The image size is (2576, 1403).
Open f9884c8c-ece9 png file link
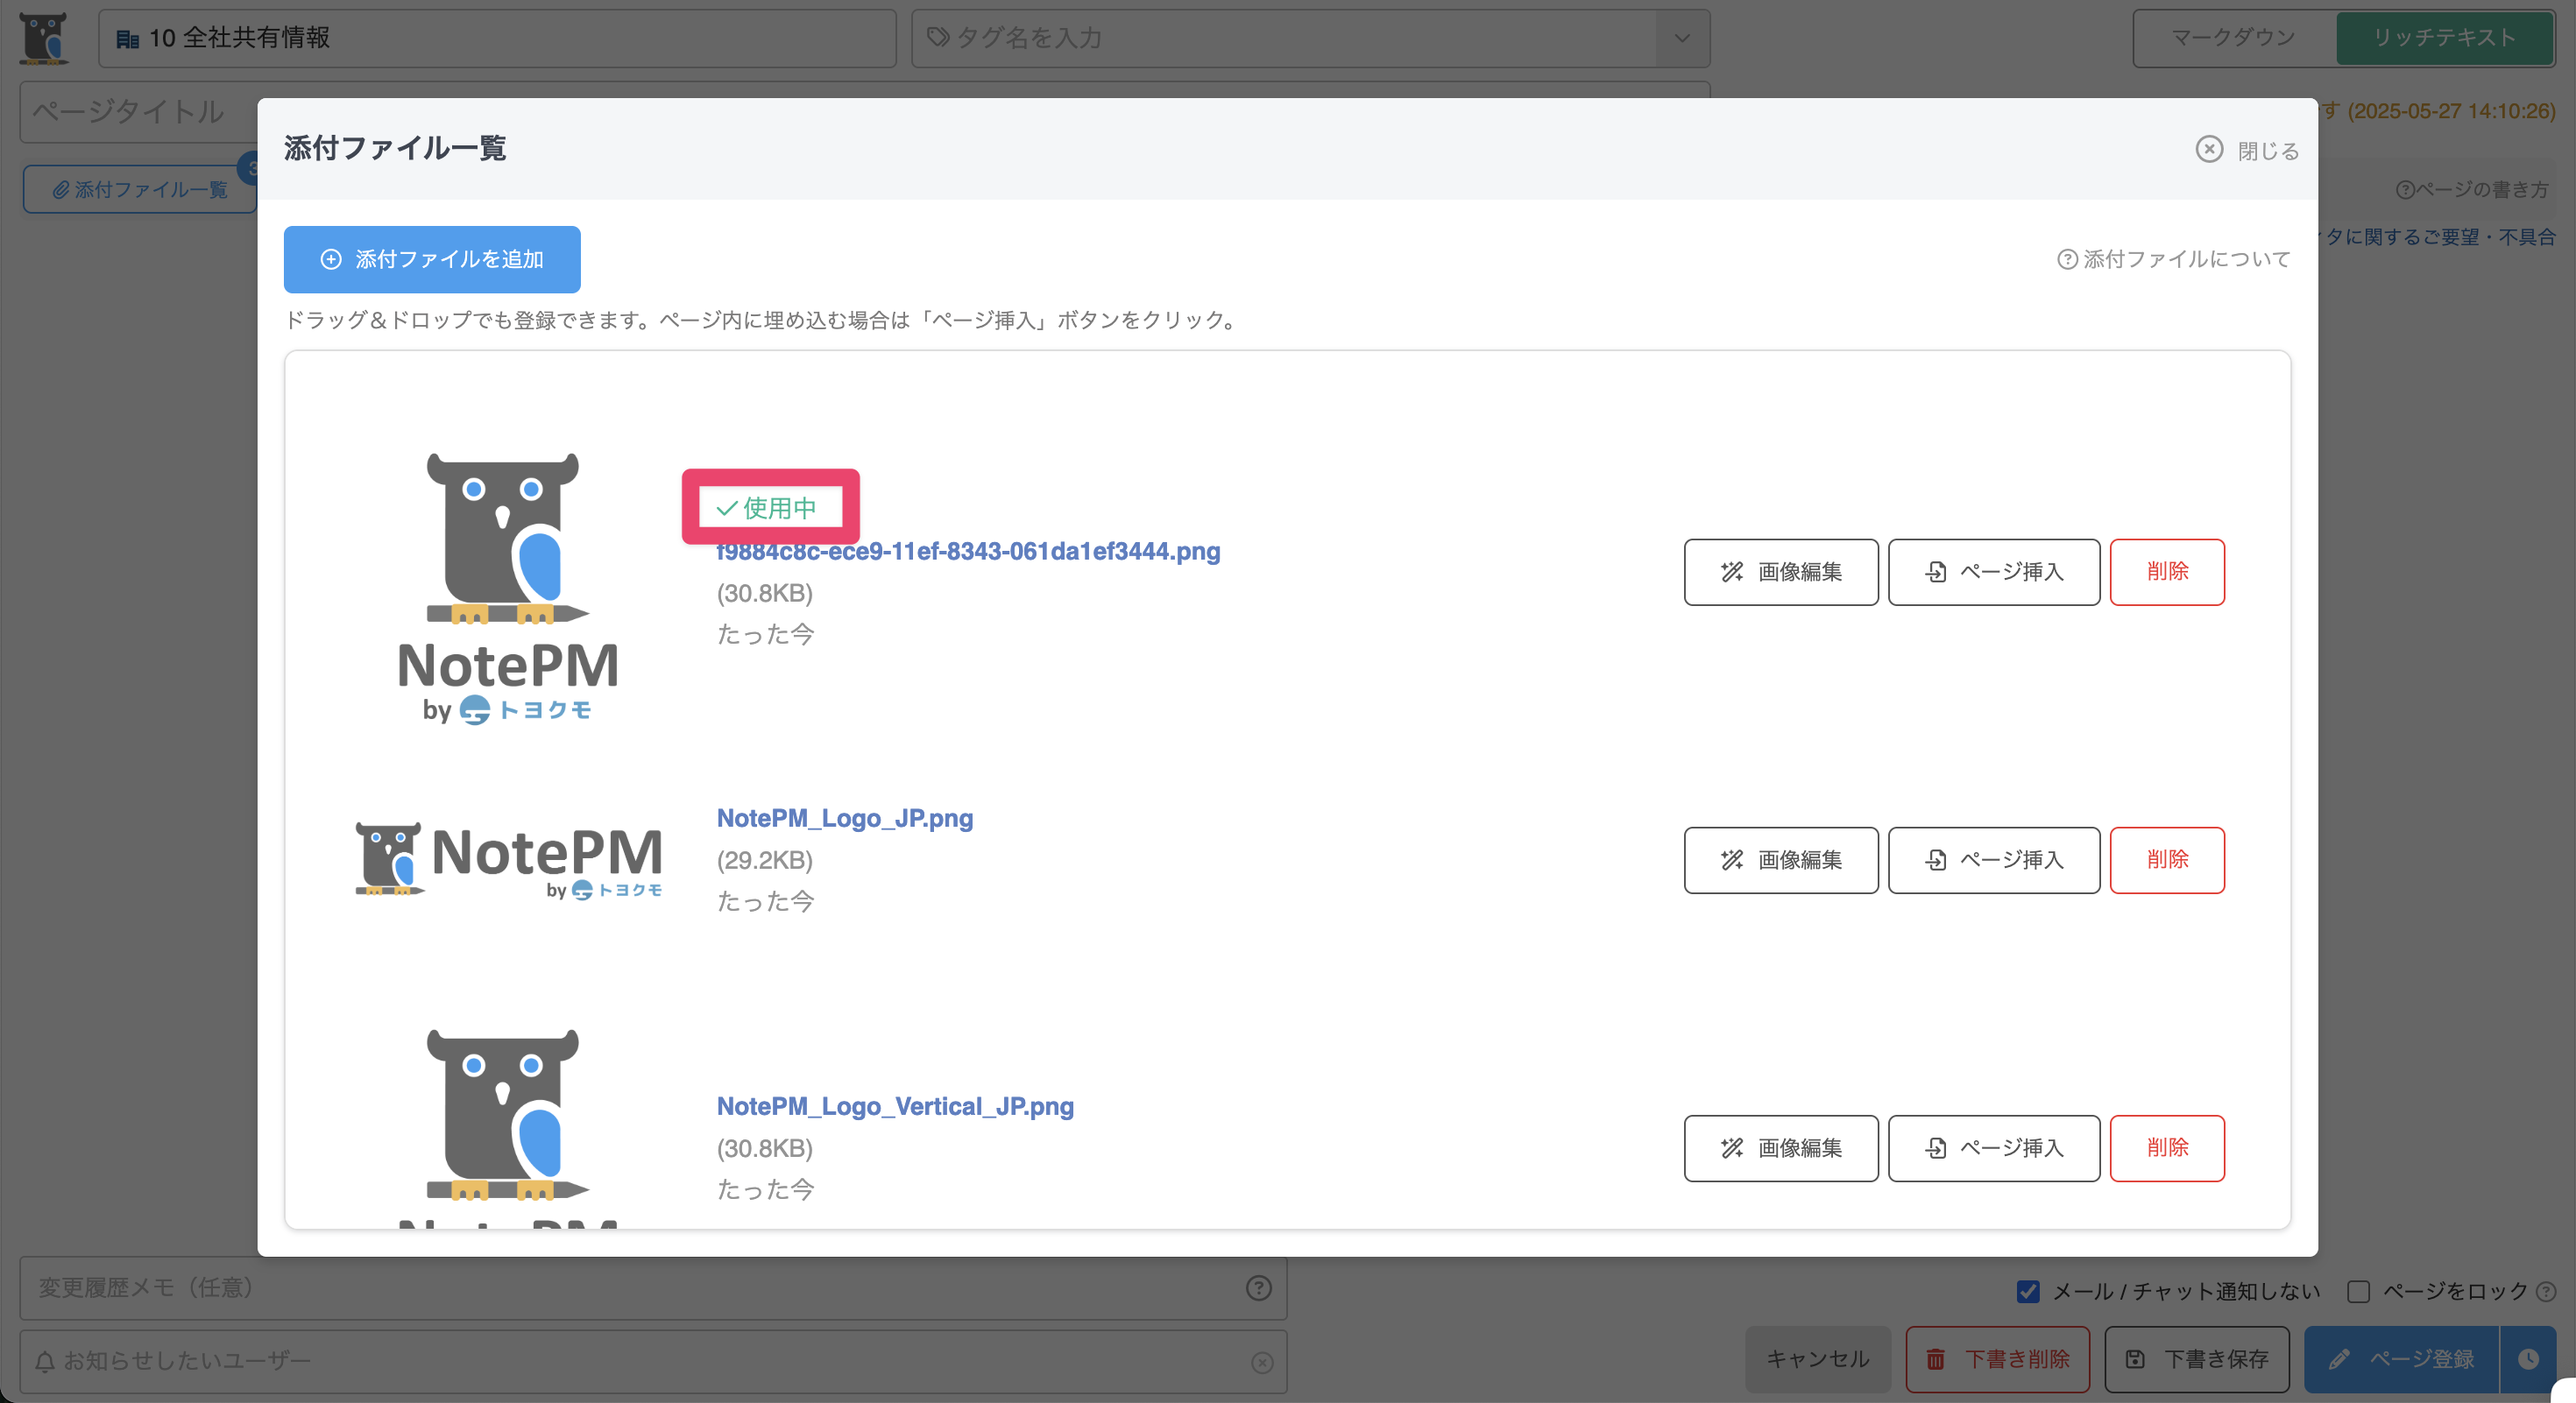pyautogui.click(x=968, y=552)
